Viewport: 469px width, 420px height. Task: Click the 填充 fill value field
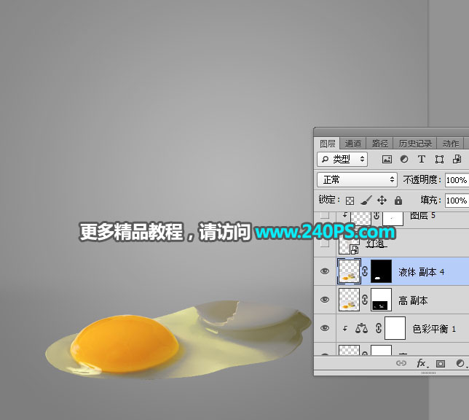pyautogui.click(x=457, y=200)
